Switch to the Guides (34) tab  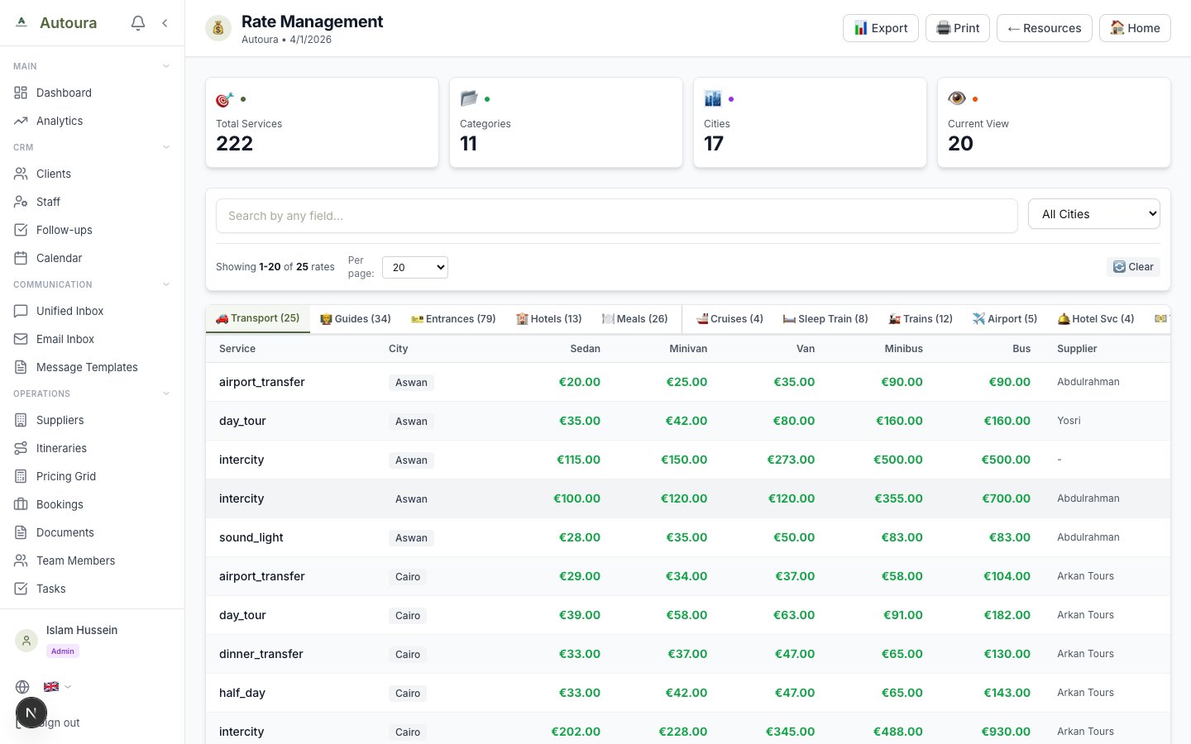(x=356, y=318)
